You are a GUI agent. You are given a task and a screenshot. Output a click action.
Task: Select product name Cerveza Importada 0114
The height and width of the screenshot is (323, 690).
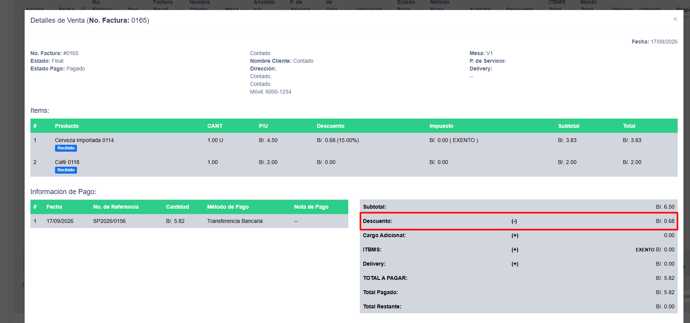[x=84, y=140]
